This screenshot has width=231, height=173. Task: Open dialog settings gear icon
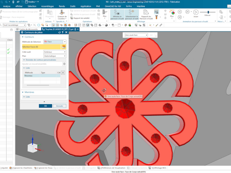coord(22,32)
